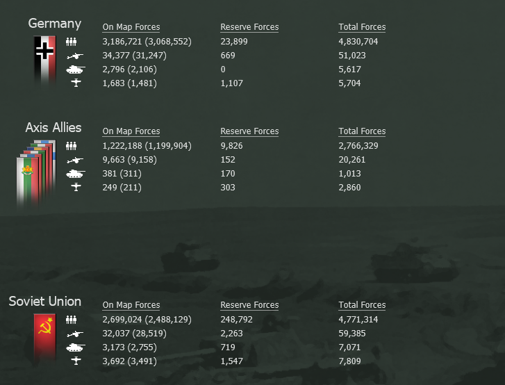Click Germany's tank icon

pos(75,69)
